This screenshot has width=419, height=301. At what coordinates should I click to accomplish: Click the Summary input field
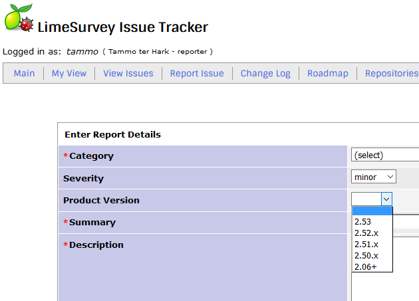(406, 223)
